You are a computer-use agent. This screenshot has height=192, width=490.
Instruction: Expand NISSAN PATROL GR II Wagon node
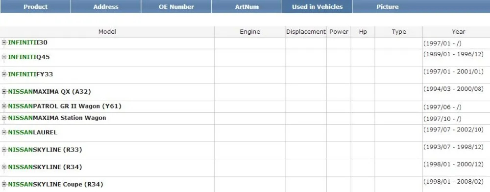click(x=4, y=106)
